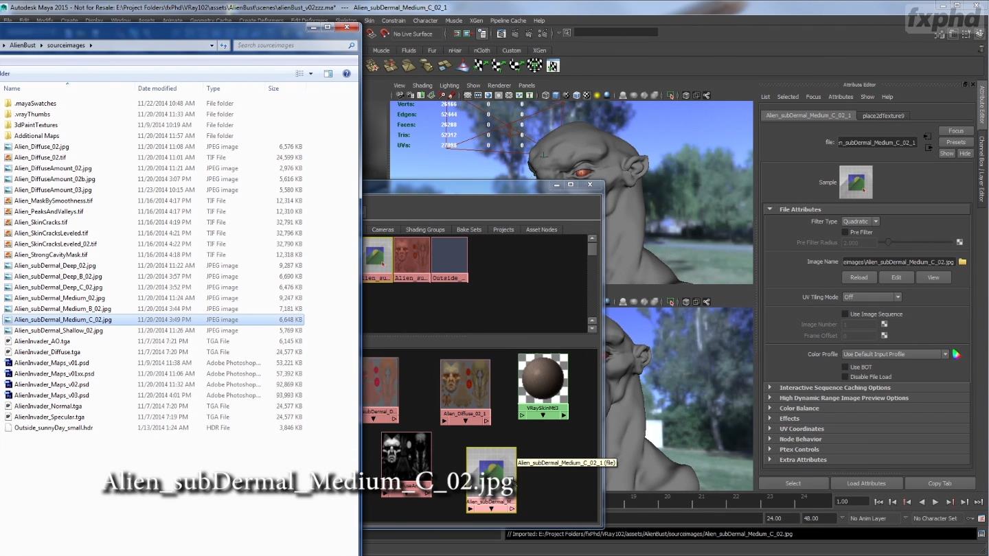Click the render current frame clapperboard icon
Screen dimensions: 989x556
pos(515,34)
